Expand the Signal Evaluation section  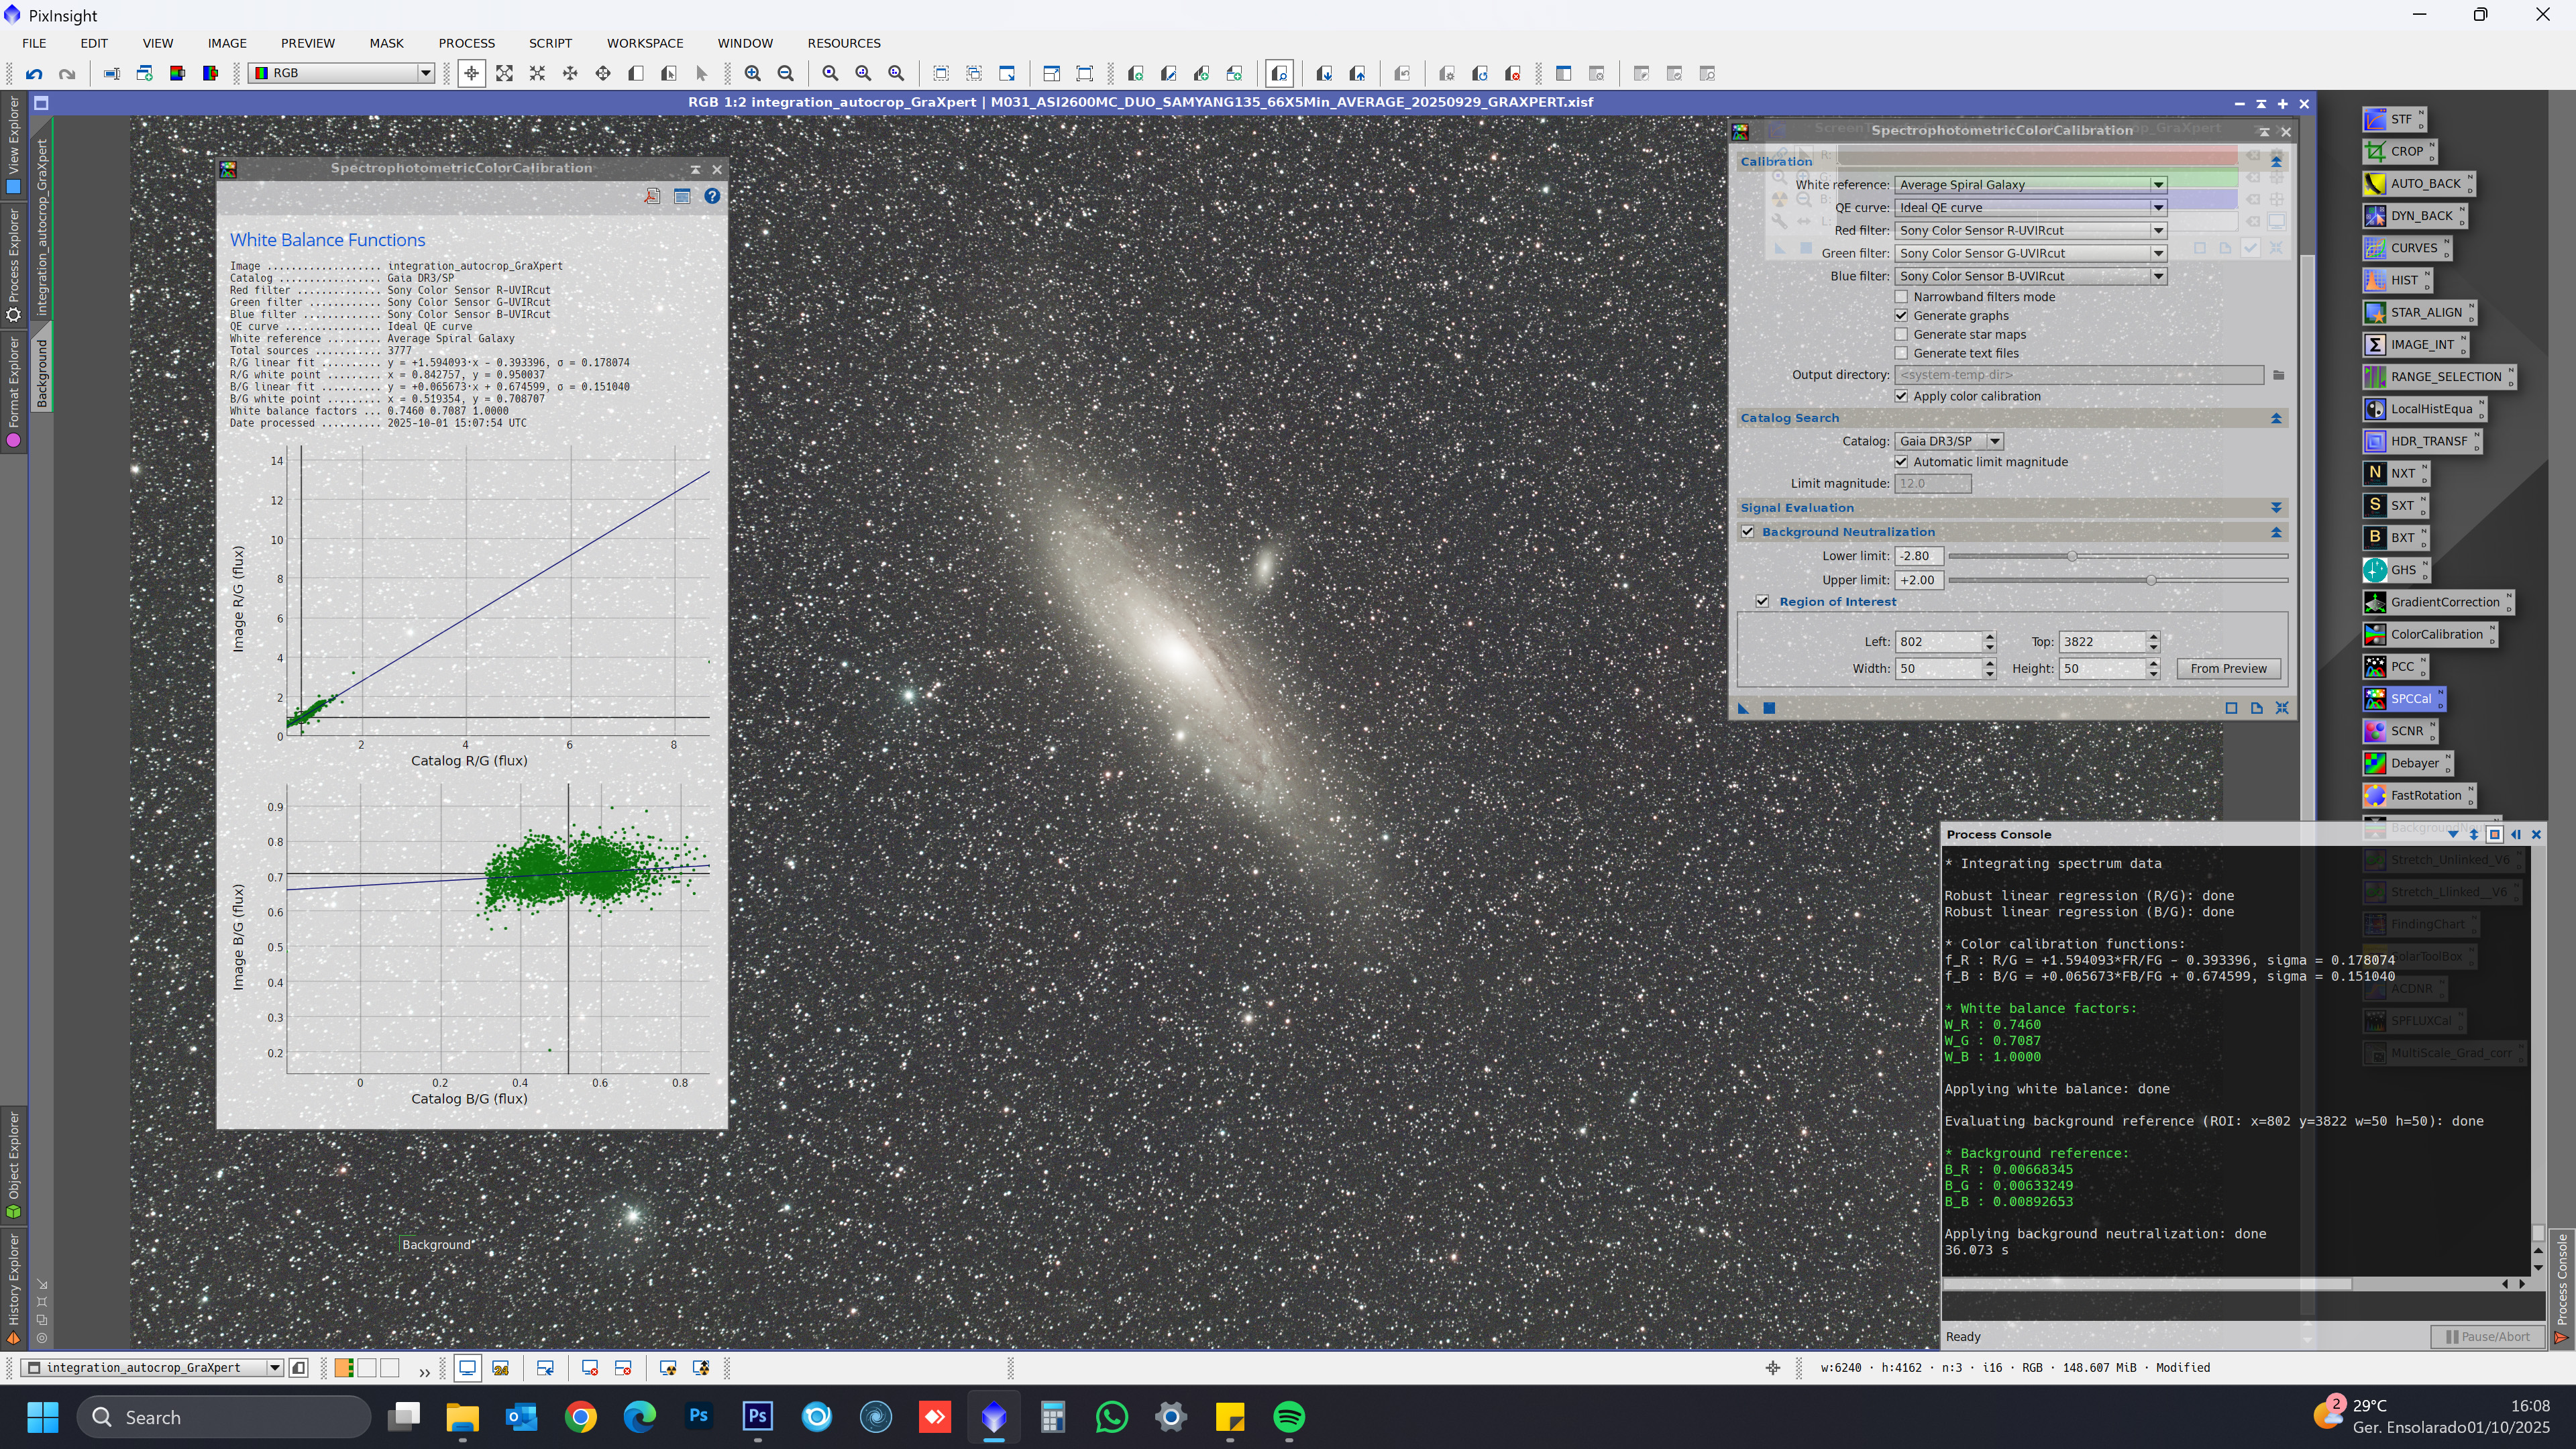coord(2276,508)
